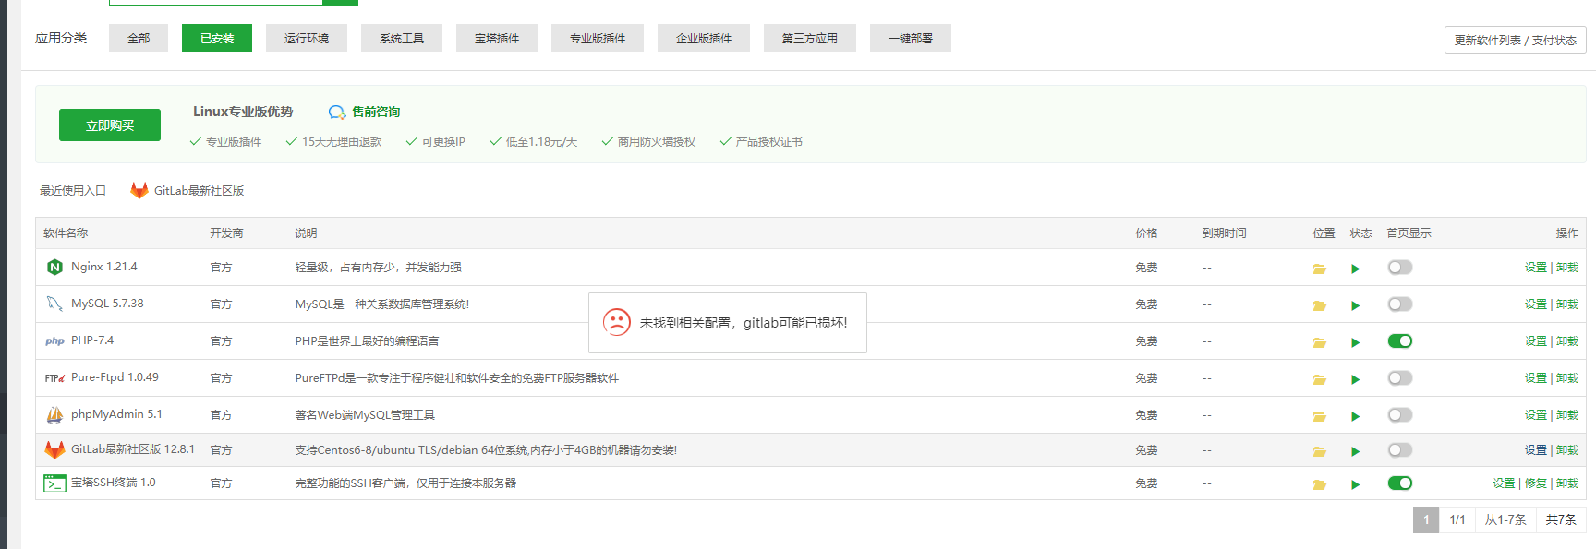Toggle phpMyAdmin homepage display switch
Image resolution: width=1596 pixels, height=549 pixels.
(x=1400, y=415)
